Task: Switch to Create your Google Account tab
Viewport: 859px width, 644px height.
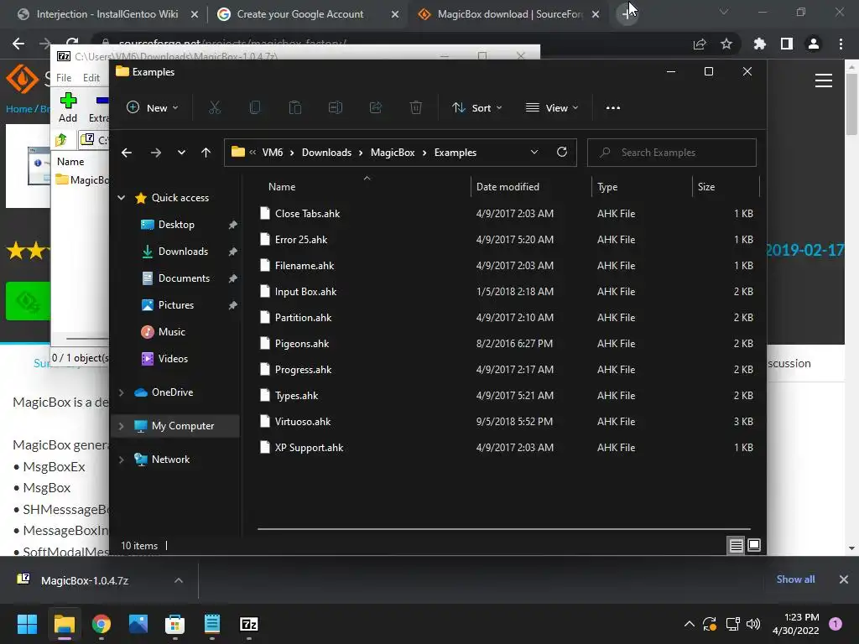Action: (x=299, y=14)
